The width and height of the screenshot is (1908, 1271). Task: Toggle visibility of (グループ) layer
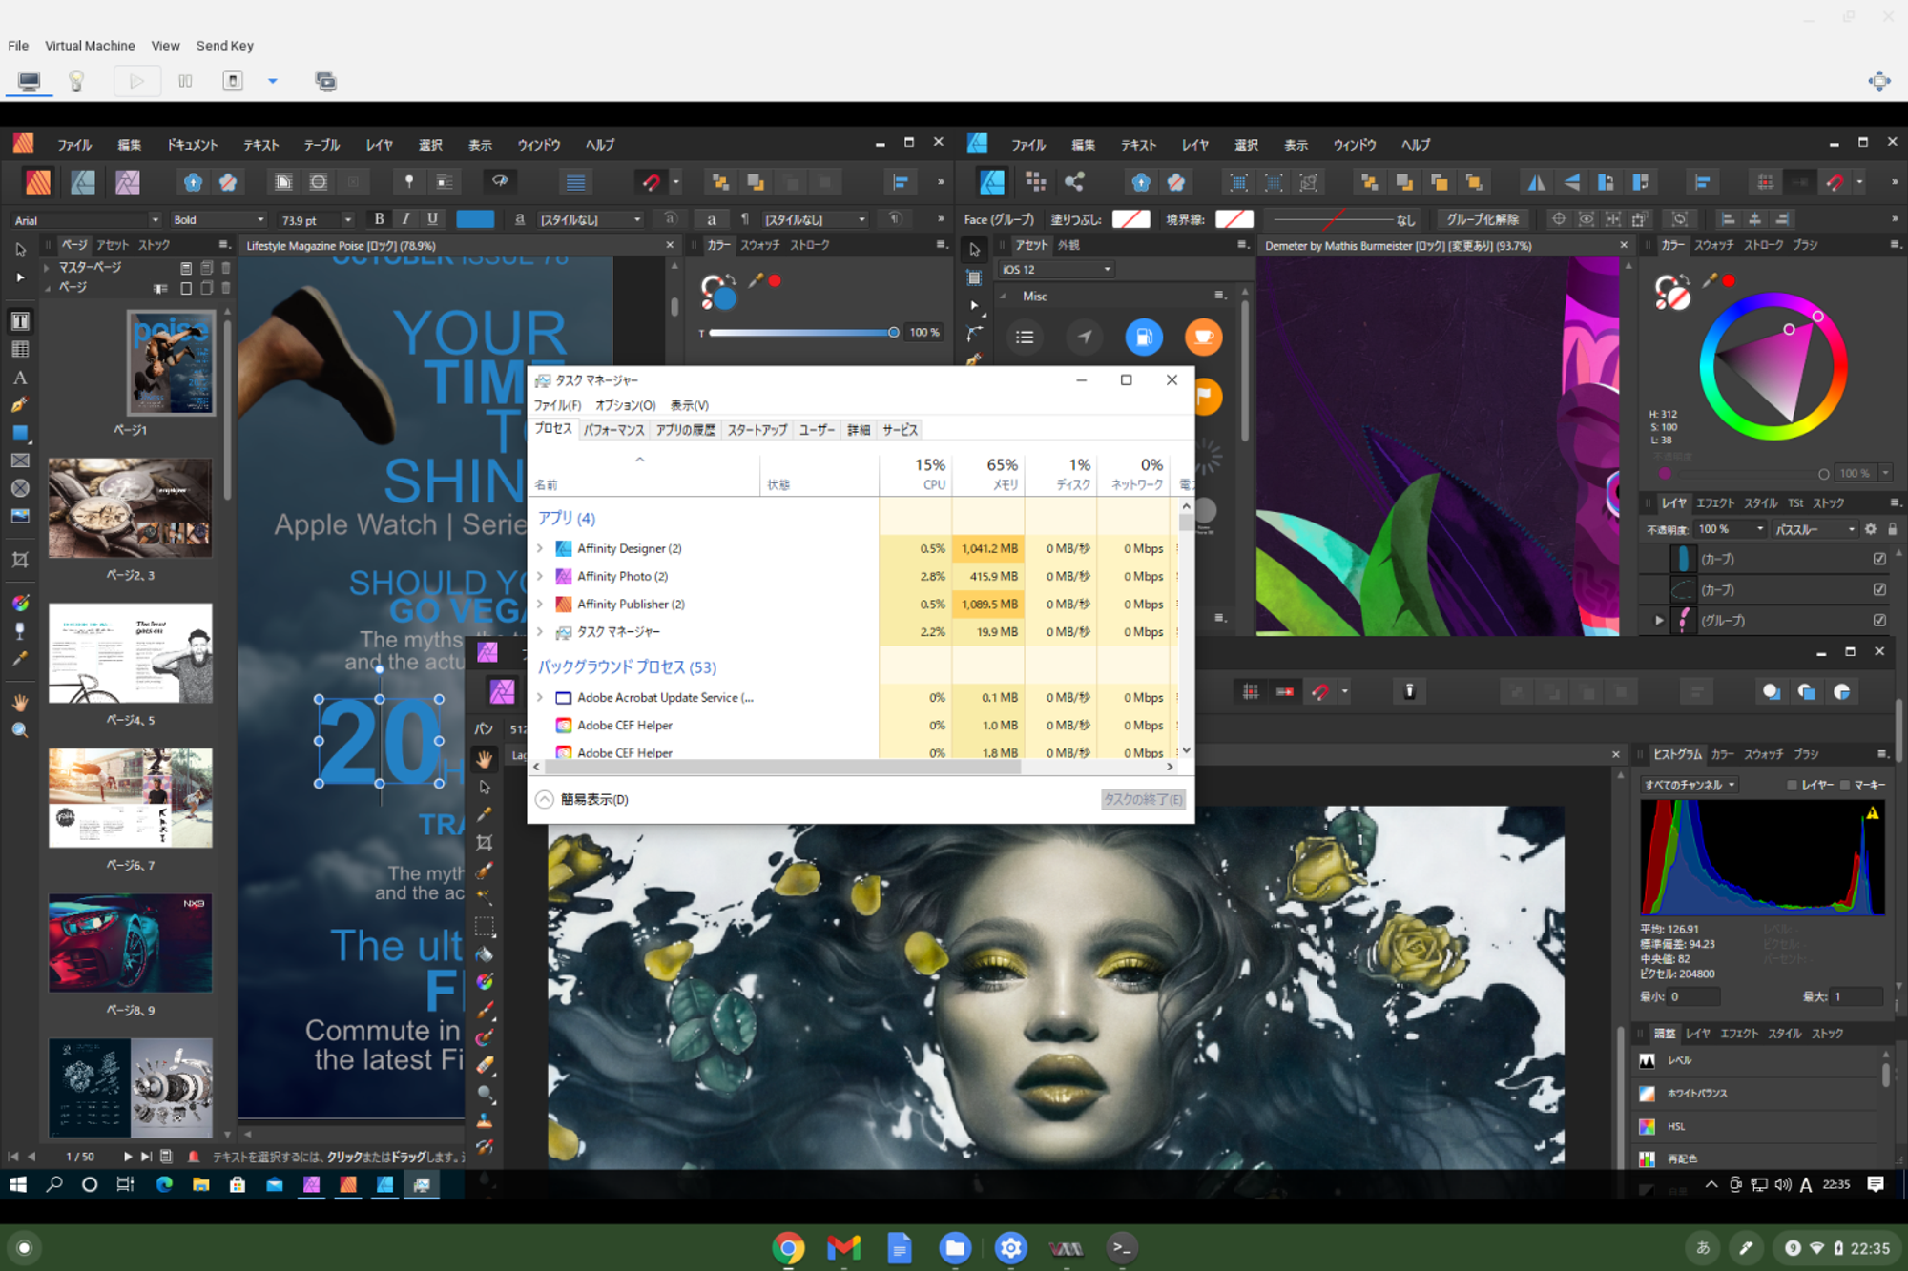(1879, 620)
